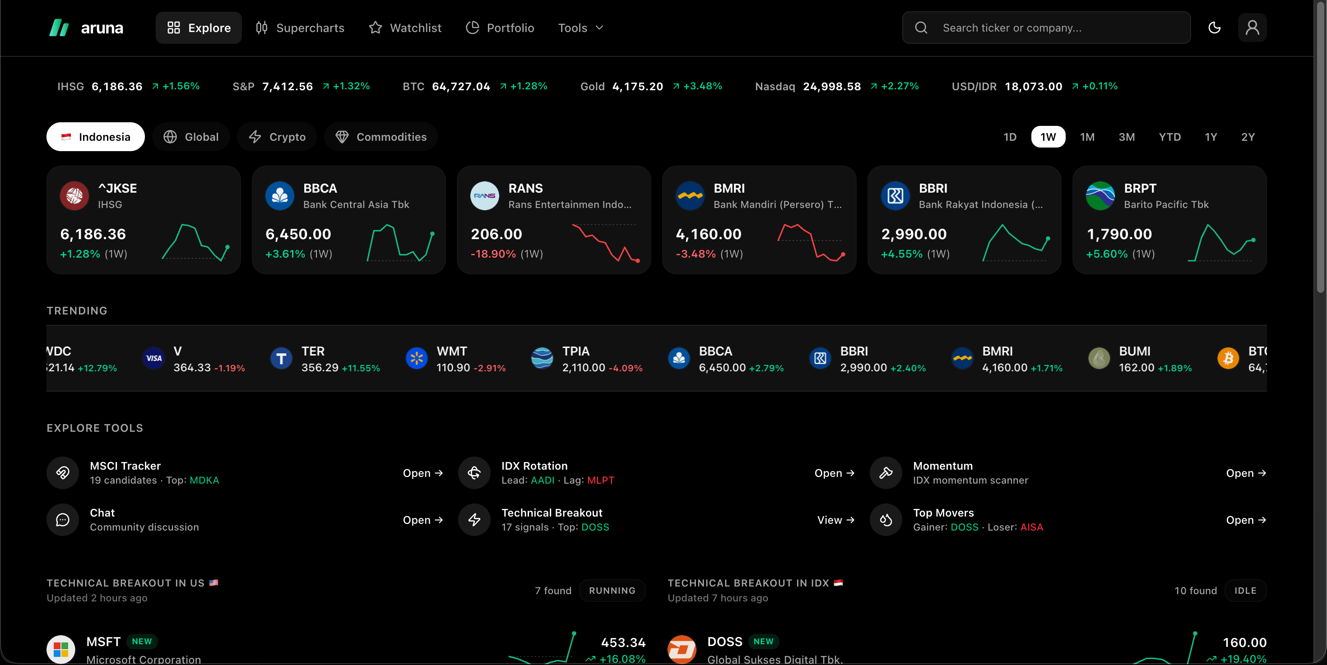The image size is (1327, 665).
Task: Click the S&P 7,412.56 ticker item
Action: (301, 86)
